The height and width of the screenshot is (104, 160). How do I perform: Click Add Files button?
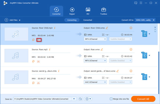[x=11, y=20]
